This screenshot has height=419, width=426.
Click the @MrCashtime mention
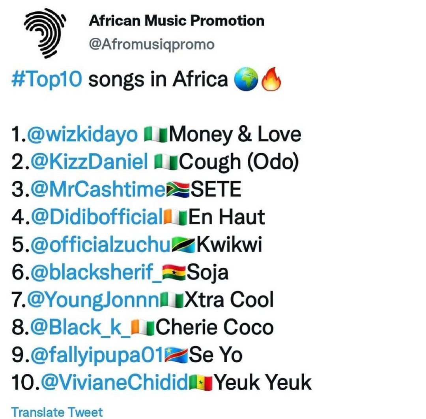95,189
